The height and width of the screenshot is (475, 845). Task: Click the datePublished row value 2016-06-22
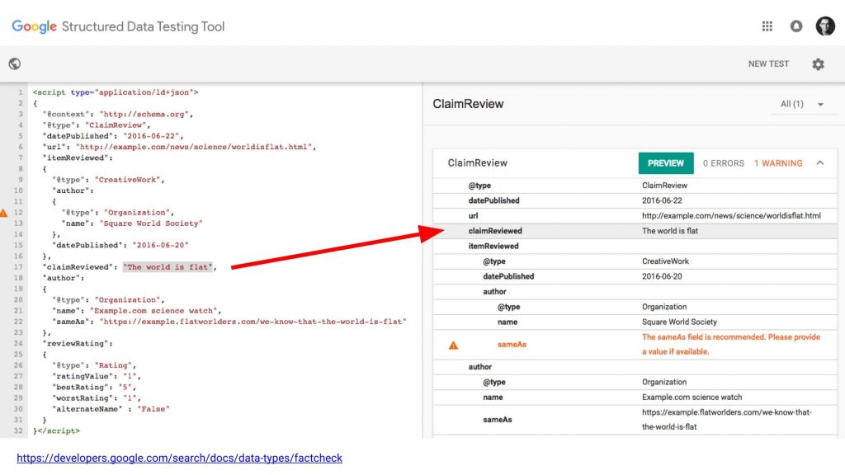(x=662, y=200)
